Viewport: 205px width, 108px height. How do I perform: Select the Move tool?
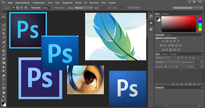click(4, 17)
